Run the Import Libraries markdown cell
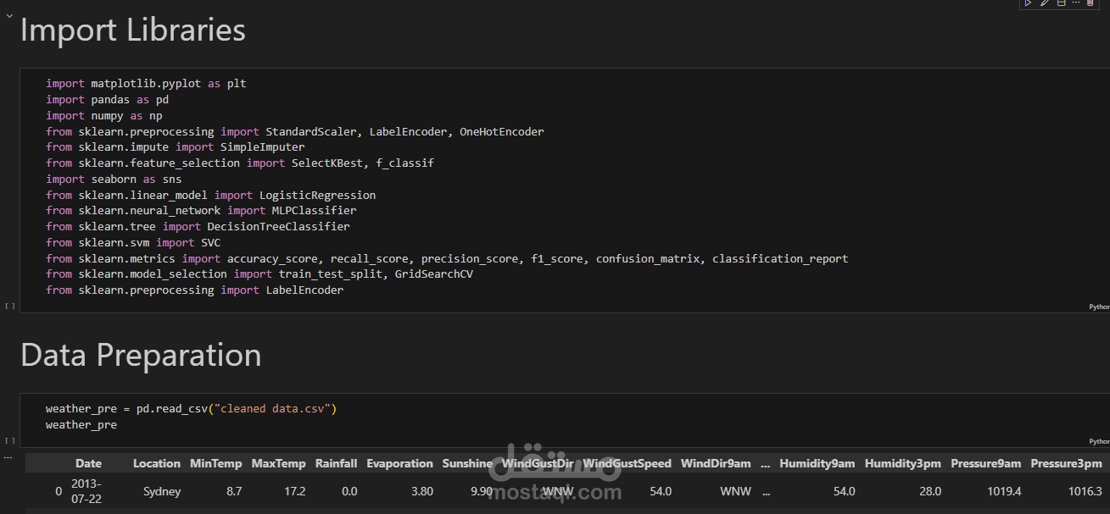1110x514 pixels. (1028, 3)
